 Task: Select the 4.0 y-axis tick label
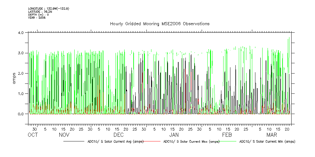21,33
